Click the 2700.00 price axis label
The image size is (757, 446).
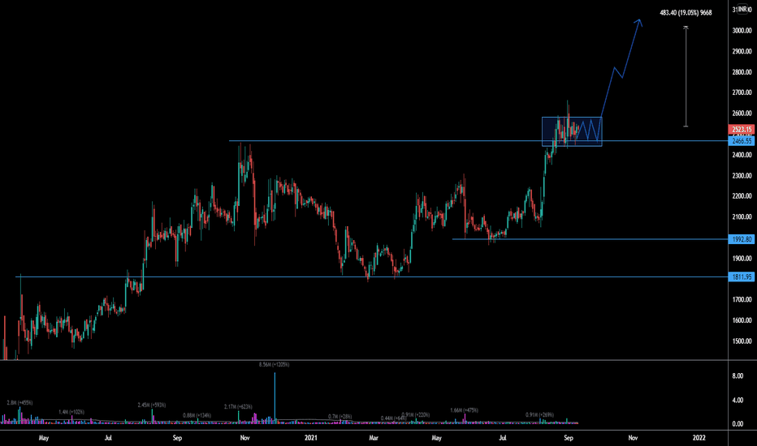point(742,92)
